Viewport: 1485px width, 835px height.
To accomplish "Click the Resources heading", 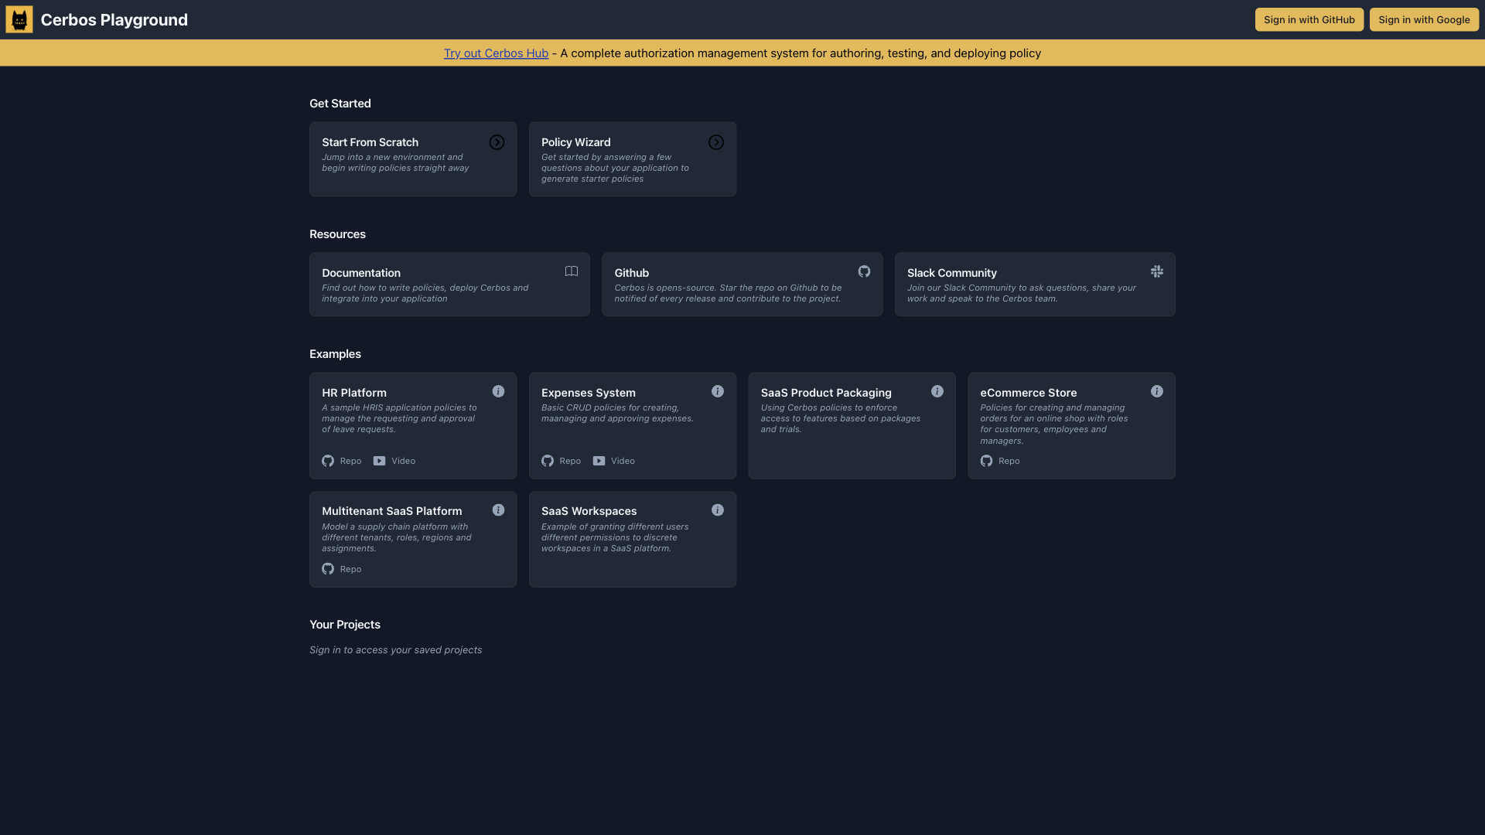I will [x=337, y=234].
